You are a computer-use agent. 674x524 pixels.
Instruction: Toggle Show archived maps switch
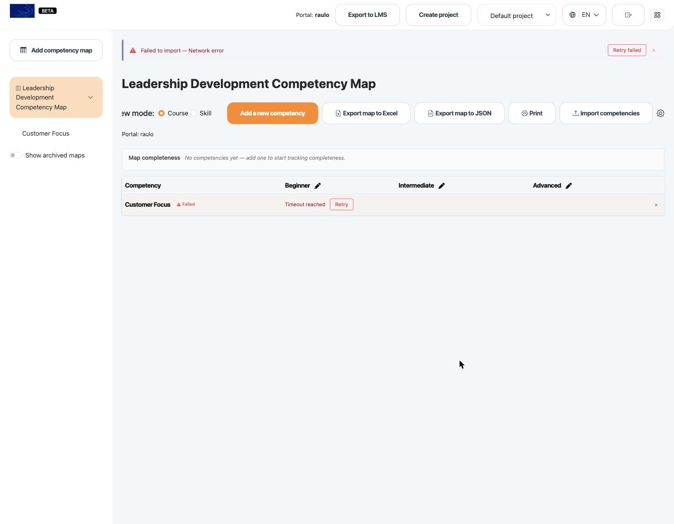(16, 155)
